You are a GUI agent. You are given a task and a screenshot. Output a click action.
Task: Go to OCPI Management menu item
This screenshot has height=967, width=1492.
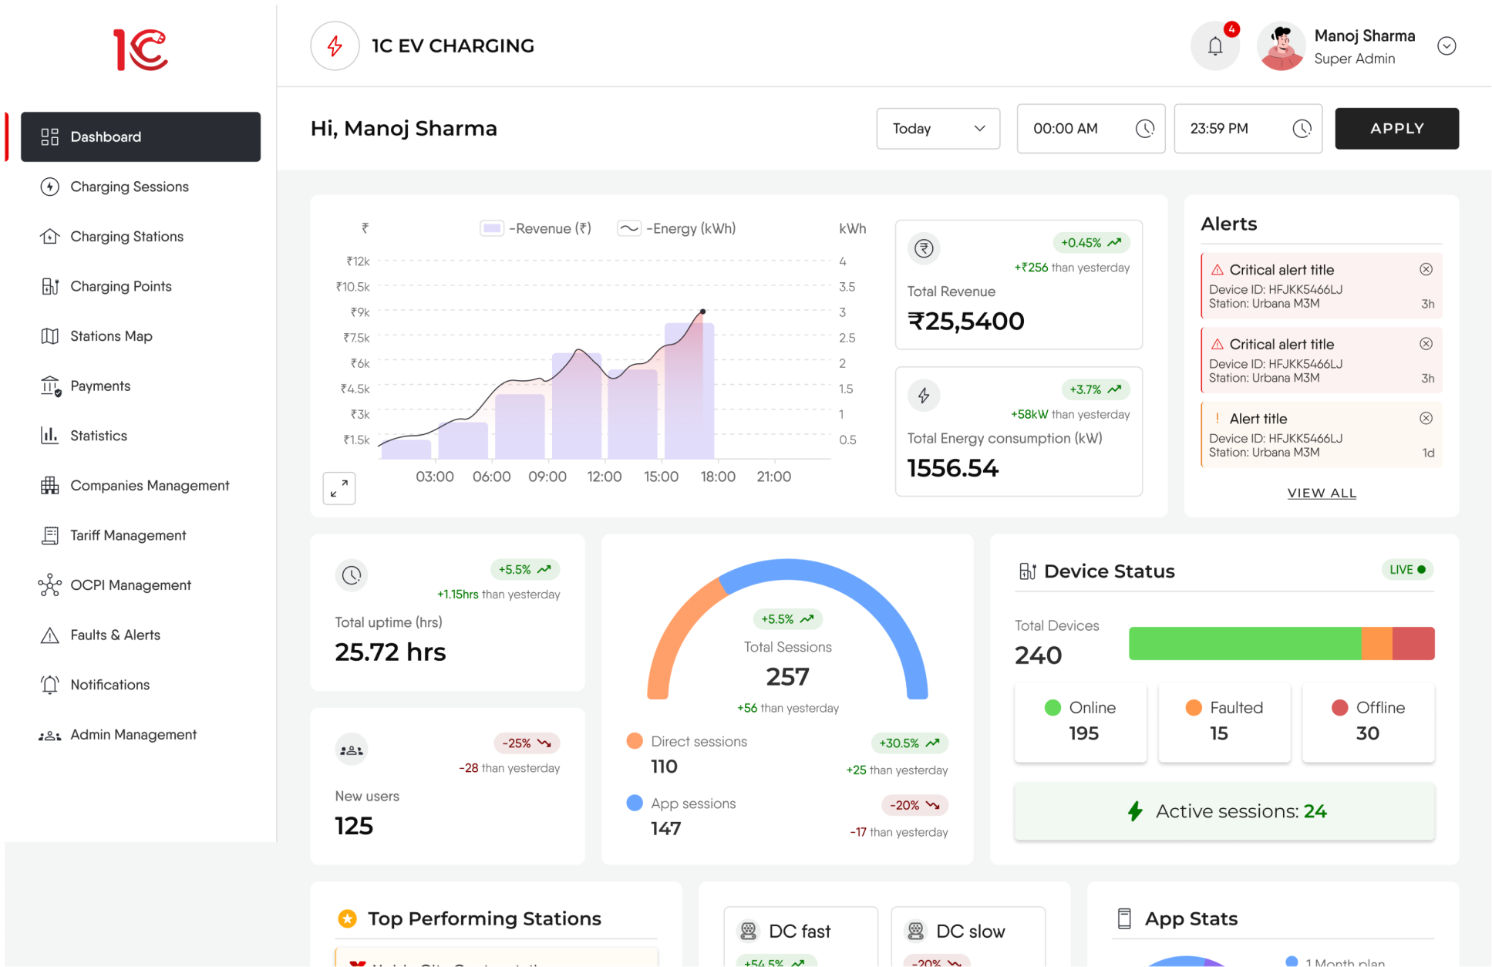pos(130,585)
